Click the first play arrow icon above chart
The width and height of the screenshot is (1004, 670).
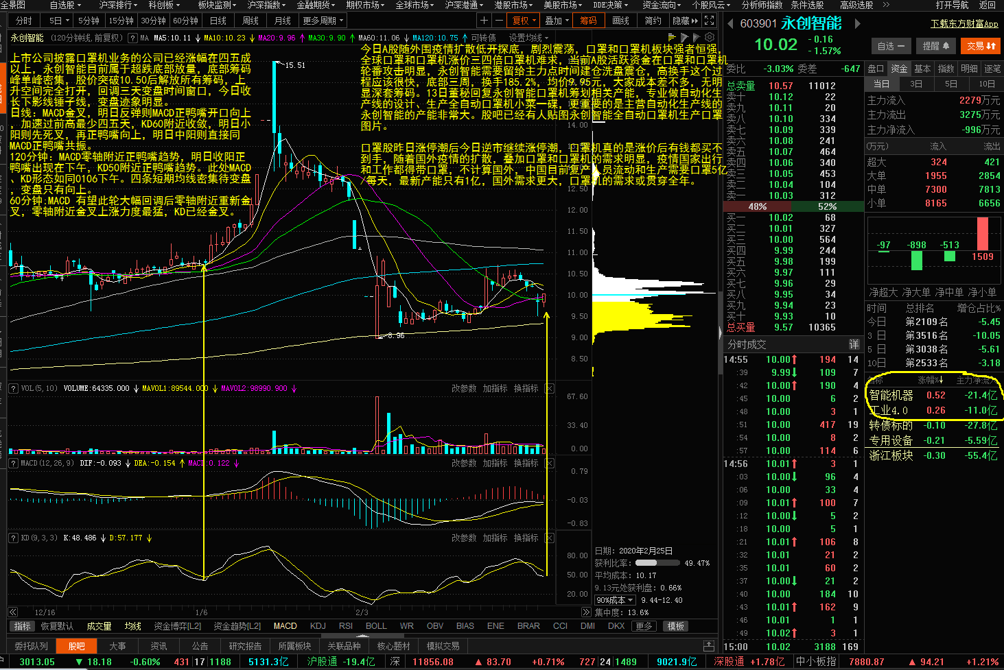(x=684, y=38)
